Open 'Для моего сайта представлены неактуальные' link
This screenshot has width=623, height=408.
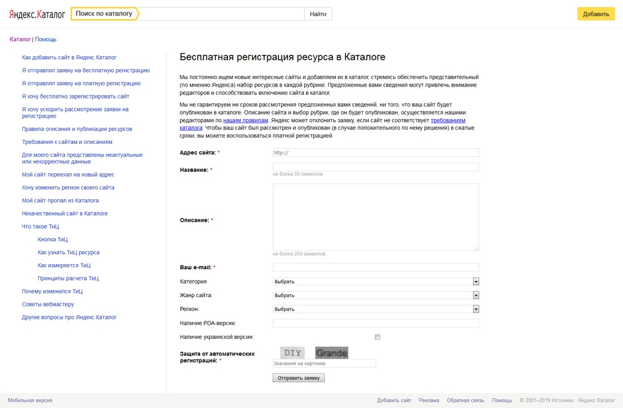pos(82,158)
